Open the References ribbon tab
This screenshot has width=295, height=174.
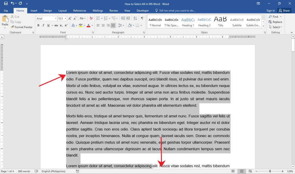pos(80,11)
